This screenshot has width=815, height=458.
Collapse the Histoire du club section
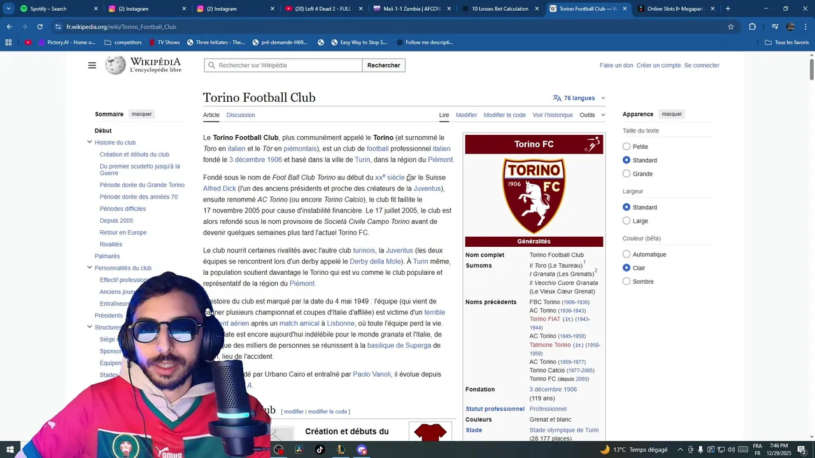point(90,142)
